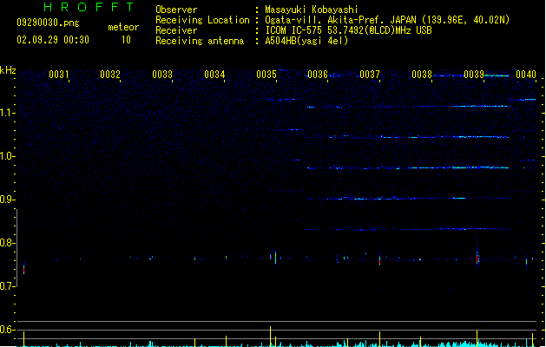
Task: Click the ICOM IC-575 receiver text
Action: [x=348, y=30]
